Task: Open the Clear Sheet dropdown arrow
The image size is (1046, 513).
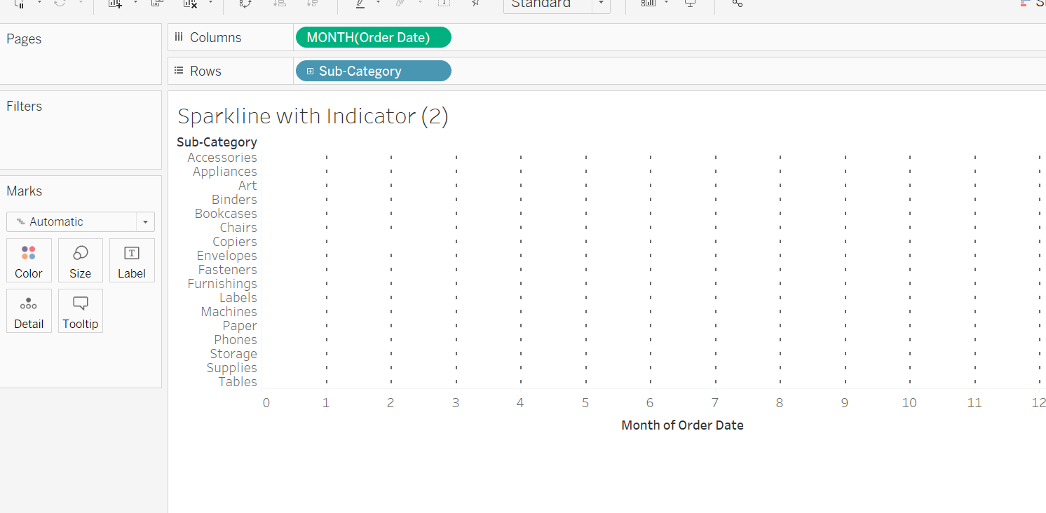Action: (x=210, y=3)
